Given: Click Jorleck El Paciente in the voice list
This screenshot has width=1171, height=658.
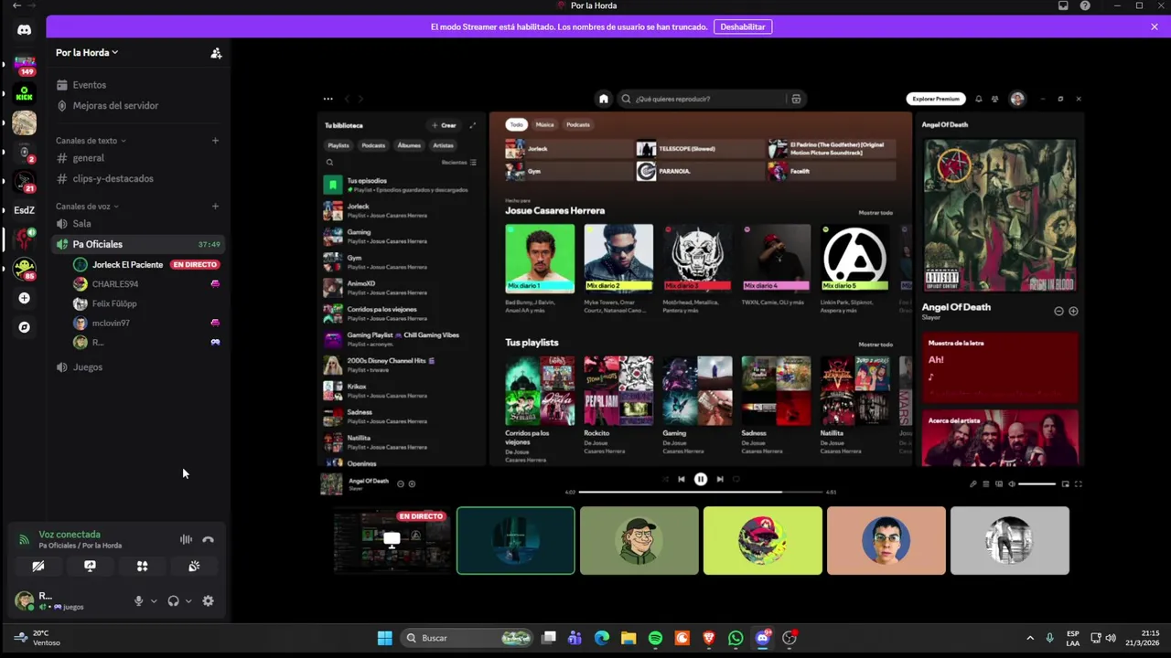Looking at the screenshot, I should pos(146,264).
